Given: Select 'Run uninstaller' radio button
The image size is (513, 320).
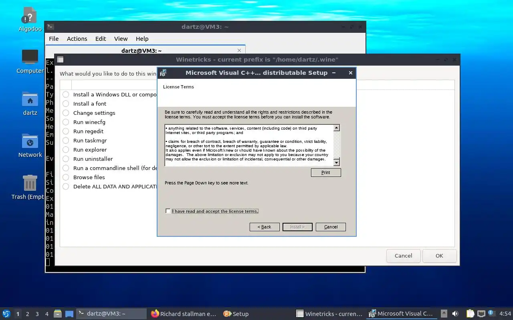Looking at the screenshot, I should coord(66,159).
